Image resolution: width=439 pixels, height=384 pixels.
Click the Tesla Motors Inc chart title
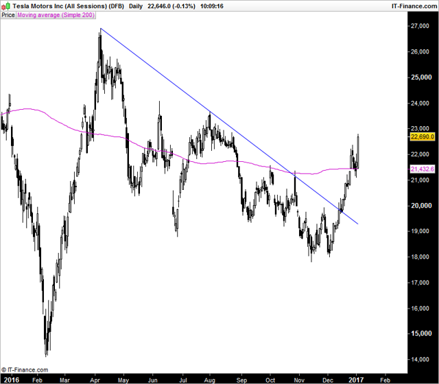point(69,6)
